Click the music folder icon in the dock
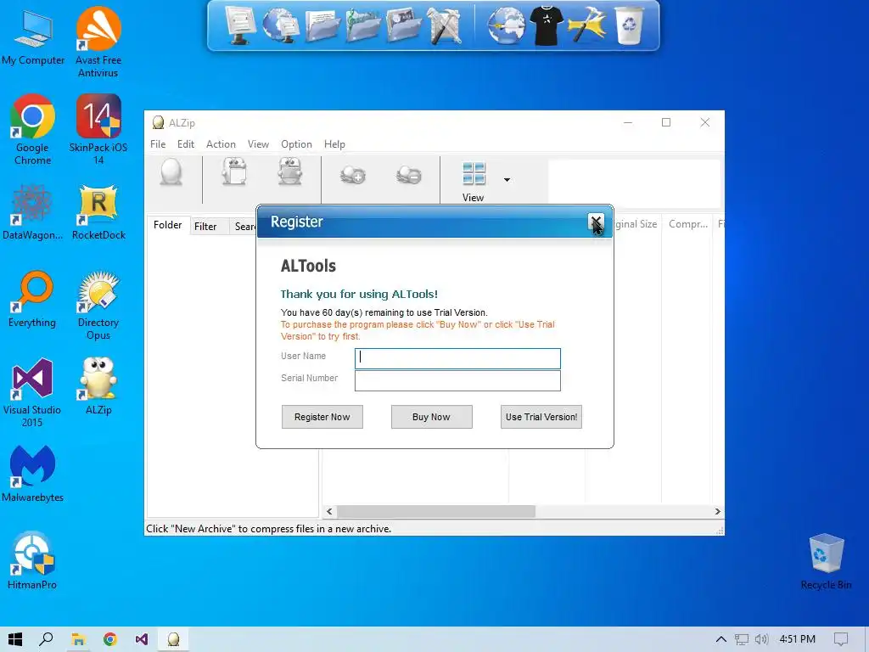Image resolution: width=869 pixels, height=652 pixels. pyautogui.click(x=363, y=25)
